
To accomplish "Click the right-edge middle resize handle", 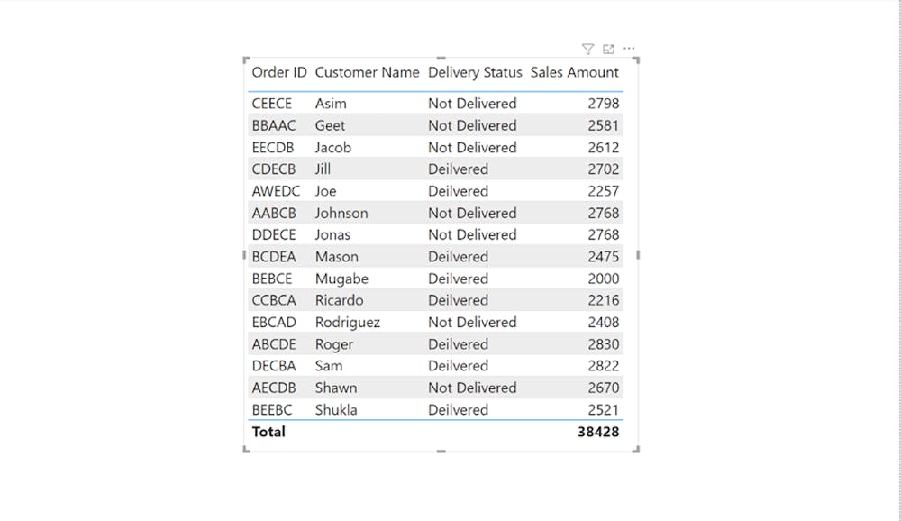I will (x=638, y=255).
